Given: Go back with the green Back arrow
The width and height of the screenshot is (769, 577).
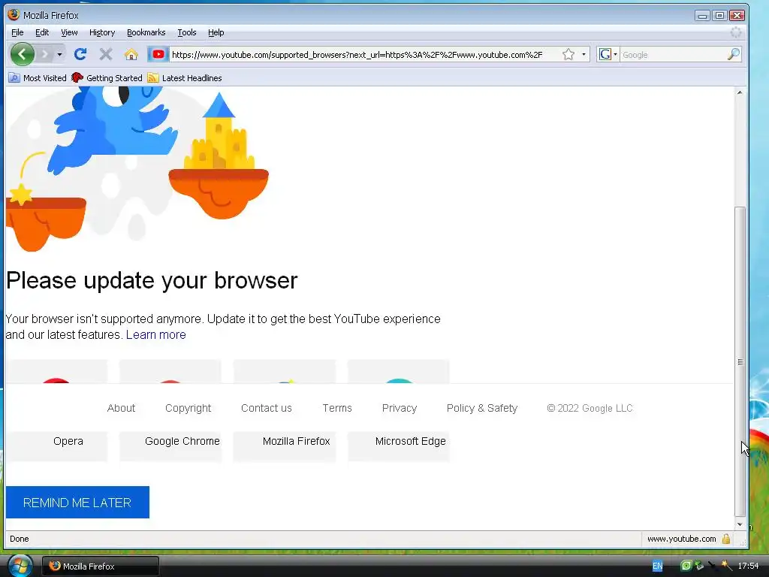Looking at the screenshot, I should click(22, 54).
